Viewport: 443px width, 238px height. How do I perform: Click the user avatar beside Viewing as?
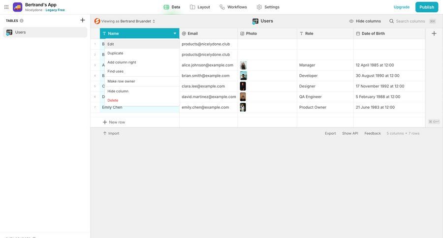pos(97,21)
